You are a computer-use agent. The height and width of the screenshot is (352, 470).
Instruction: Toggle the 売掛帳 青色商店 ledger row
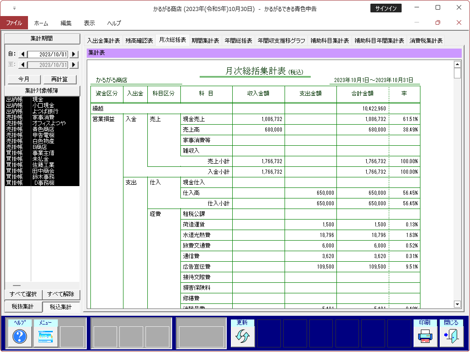point(42,129)
